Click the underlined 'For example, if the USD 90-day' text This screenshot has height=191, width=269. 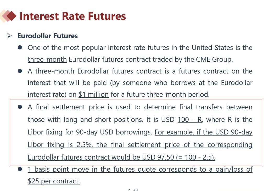click(x=203, y=132)
